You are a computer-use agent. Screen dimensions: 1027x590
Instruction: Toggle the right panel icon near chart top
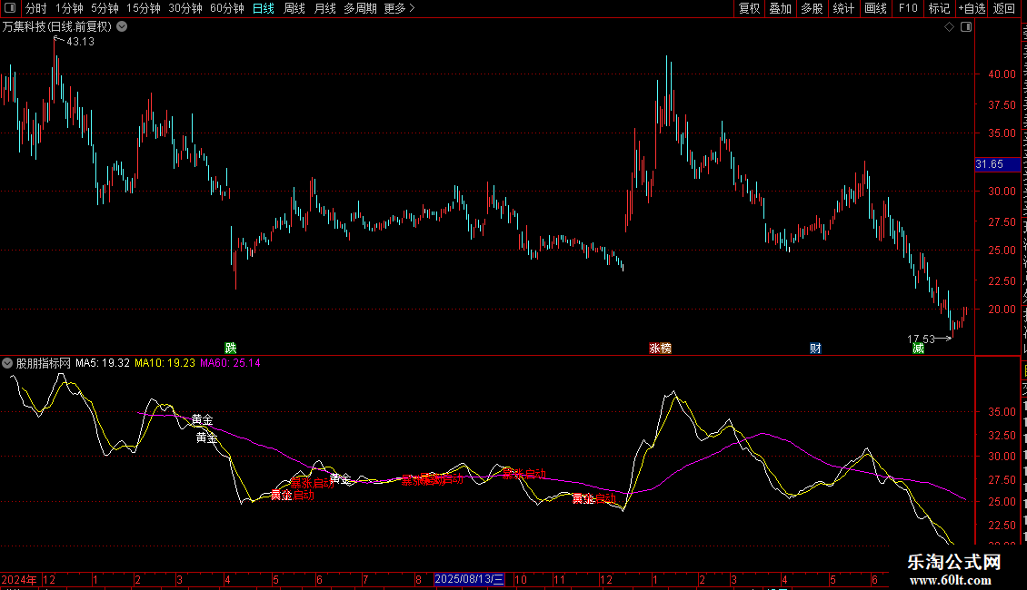(966, 27)
